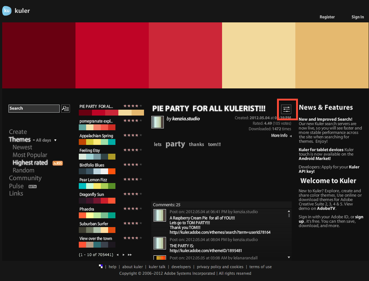This screenshot has height=281, width=369.
Task: Follow the Kuler API key link
Action: 329,169
